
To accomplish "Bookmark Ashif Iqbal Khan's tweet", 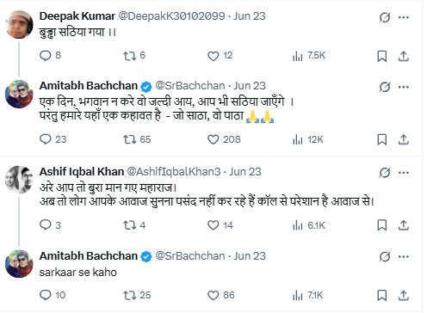I will 381,225.
